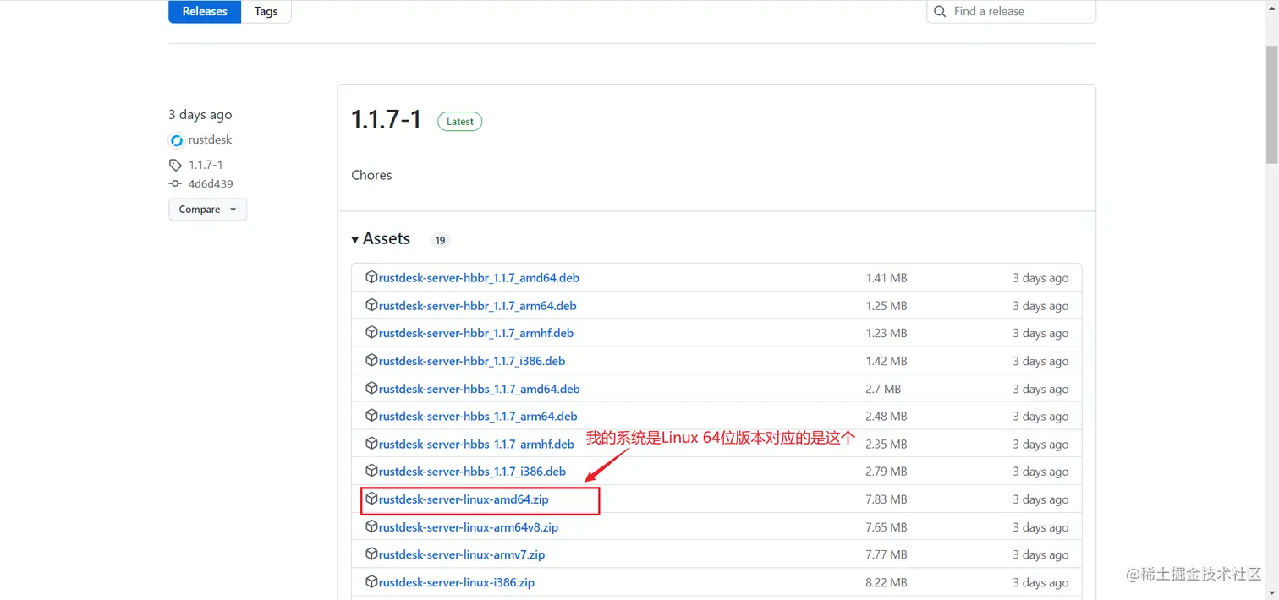Open tag 1.1.7-1 link in sidebar
The image size is (1279, 600).
click(206, 165)
